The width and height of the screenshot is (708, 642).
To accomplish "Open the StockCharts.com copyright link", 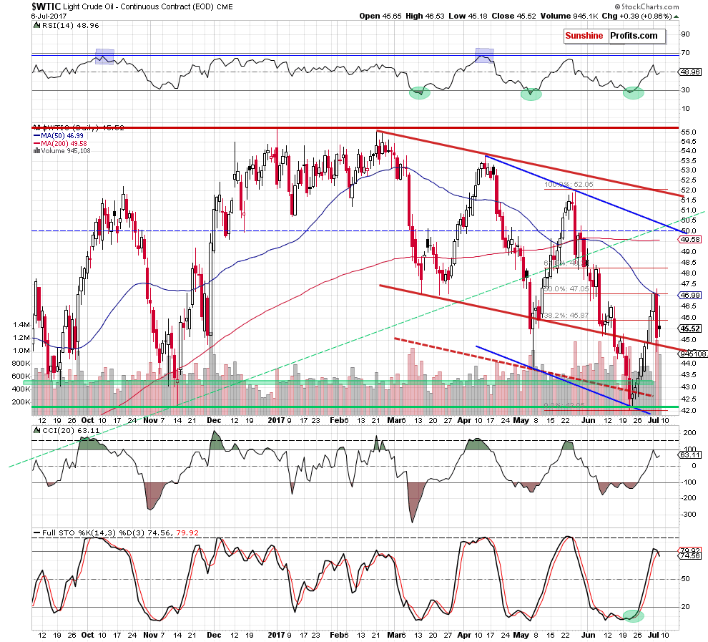I will coord(646,6).
